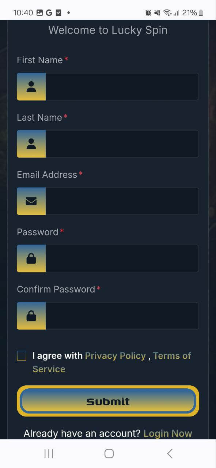Follow the Login Now link
The image size is (216, 468).
pos(168,434)
